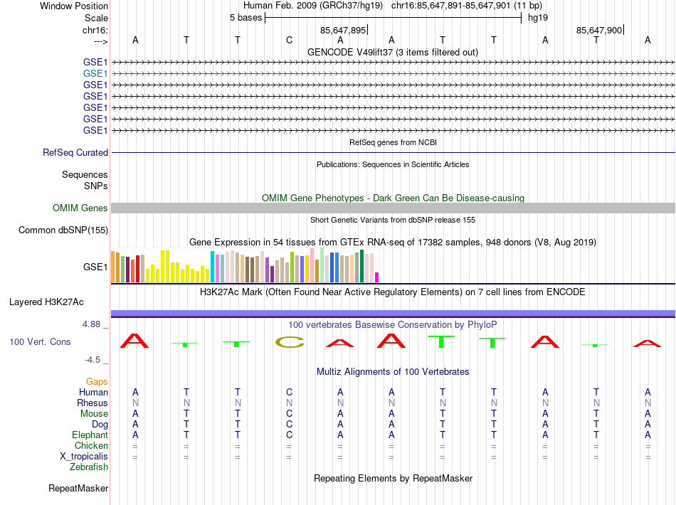The width and height of the screenshot is (676, 505).
Task: Open the GTEx Gene Expression track title
Action: point(393,242)
